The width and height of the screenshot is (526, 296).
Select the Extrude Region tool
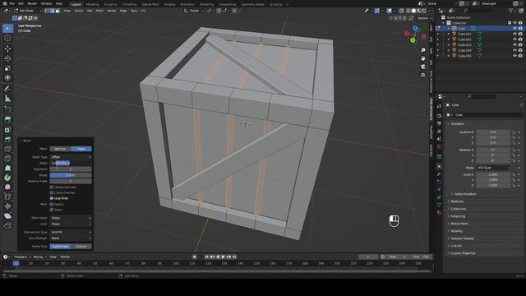7,119
